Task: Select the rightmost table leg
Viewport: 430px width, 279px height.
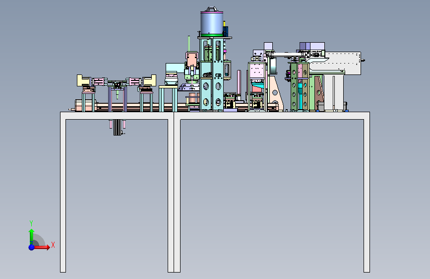Action: click(367, 195)
